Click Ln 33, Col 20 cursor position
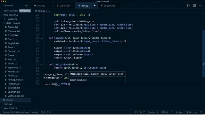This screenshot has height=115, width=205. point(138,112)
